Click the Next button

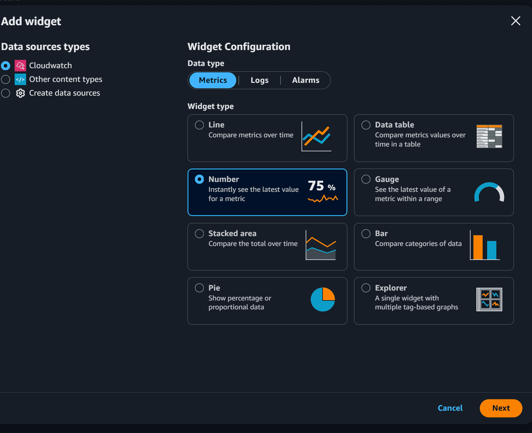501,408
